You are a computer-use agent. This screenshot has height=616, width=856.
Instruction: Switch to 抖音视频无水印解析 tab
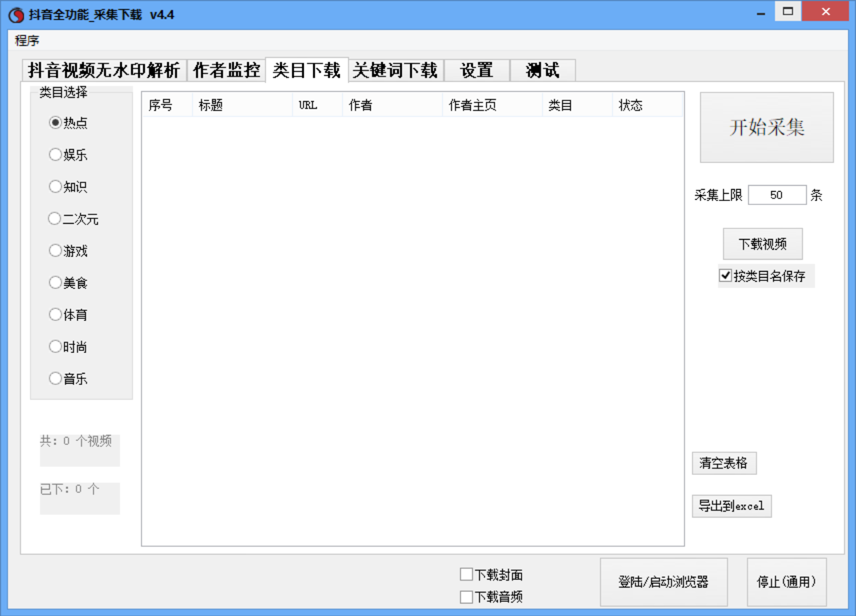(104, 70)
